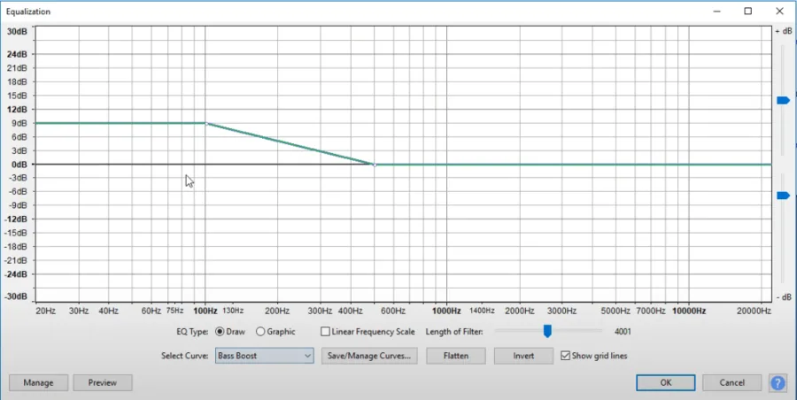Screen dimensions: 797x400
Task: Open the Select Curve dropdown
Action: [264, 356]
